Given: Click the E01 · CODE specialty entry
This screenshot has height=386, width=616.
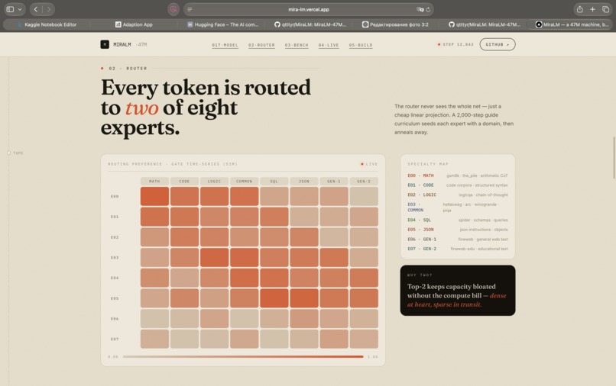Looking at the screenshot, I should [457, 185].
